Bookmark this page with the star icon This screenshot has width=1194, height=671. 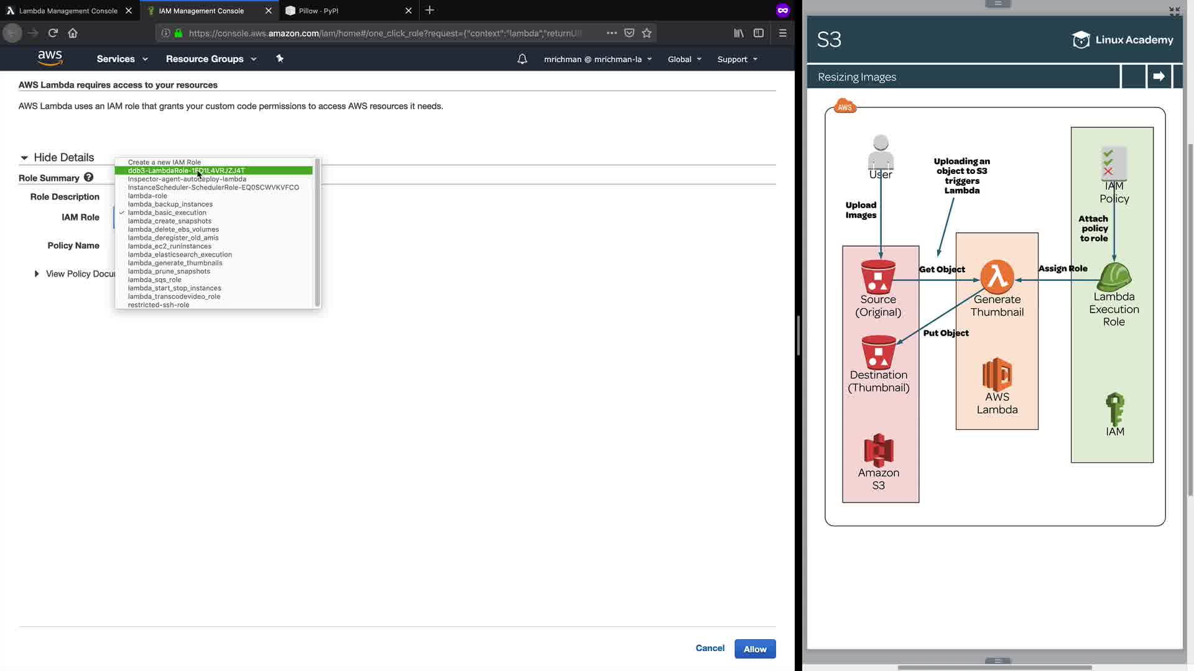pyautogui.click(x=647, y=33)
